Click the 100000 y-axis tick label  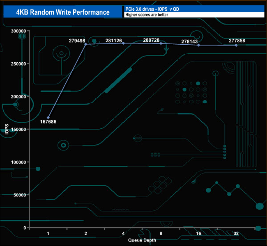(x=18, y=162)
